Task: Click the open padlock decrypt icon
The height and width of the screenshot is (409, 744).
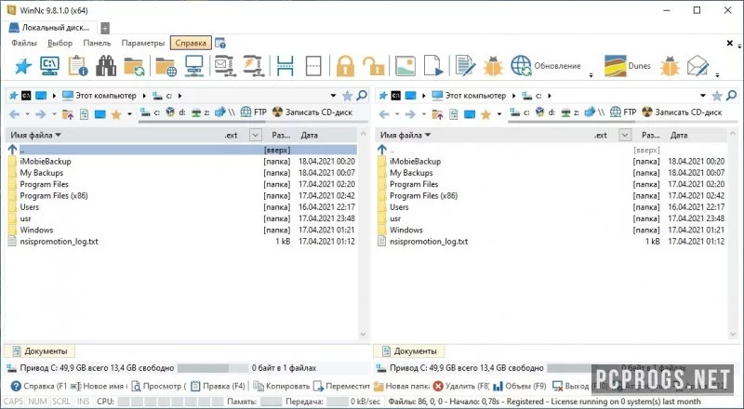Action: click(x=374, y=66)
